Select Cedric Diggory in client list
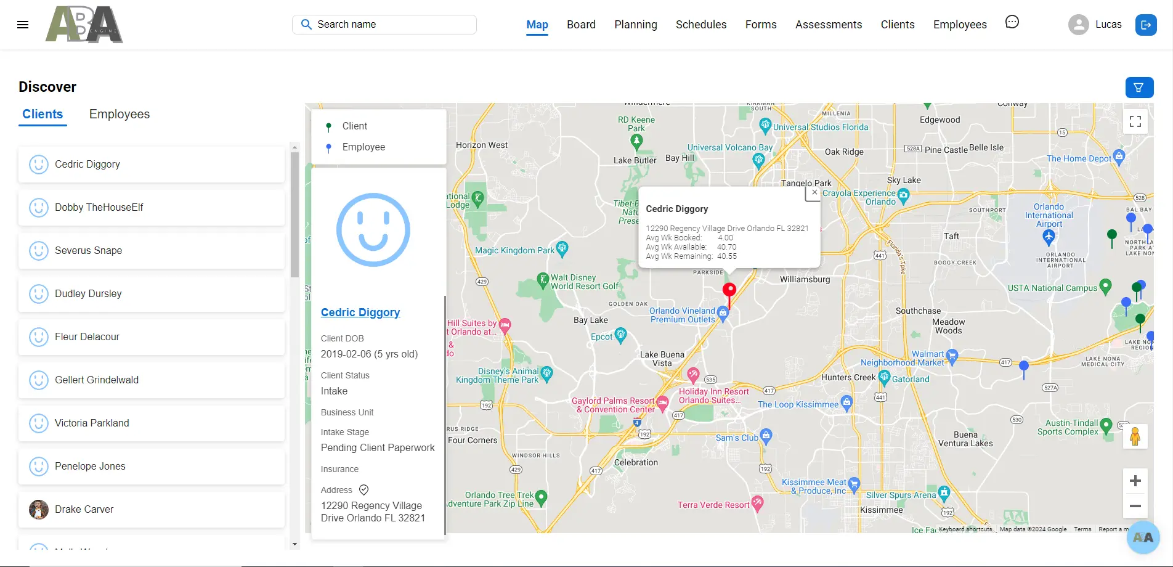This screenshot has width=1173, height=567. (x=152, y=165)
